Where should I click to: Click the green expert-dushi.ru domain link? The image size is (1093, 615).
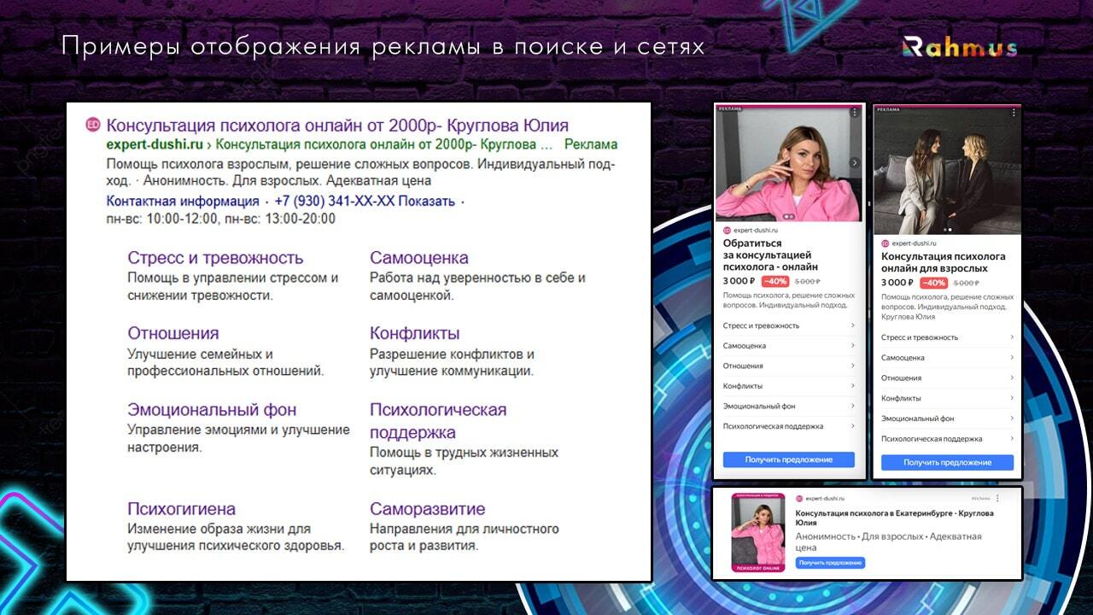coord(155,144)
